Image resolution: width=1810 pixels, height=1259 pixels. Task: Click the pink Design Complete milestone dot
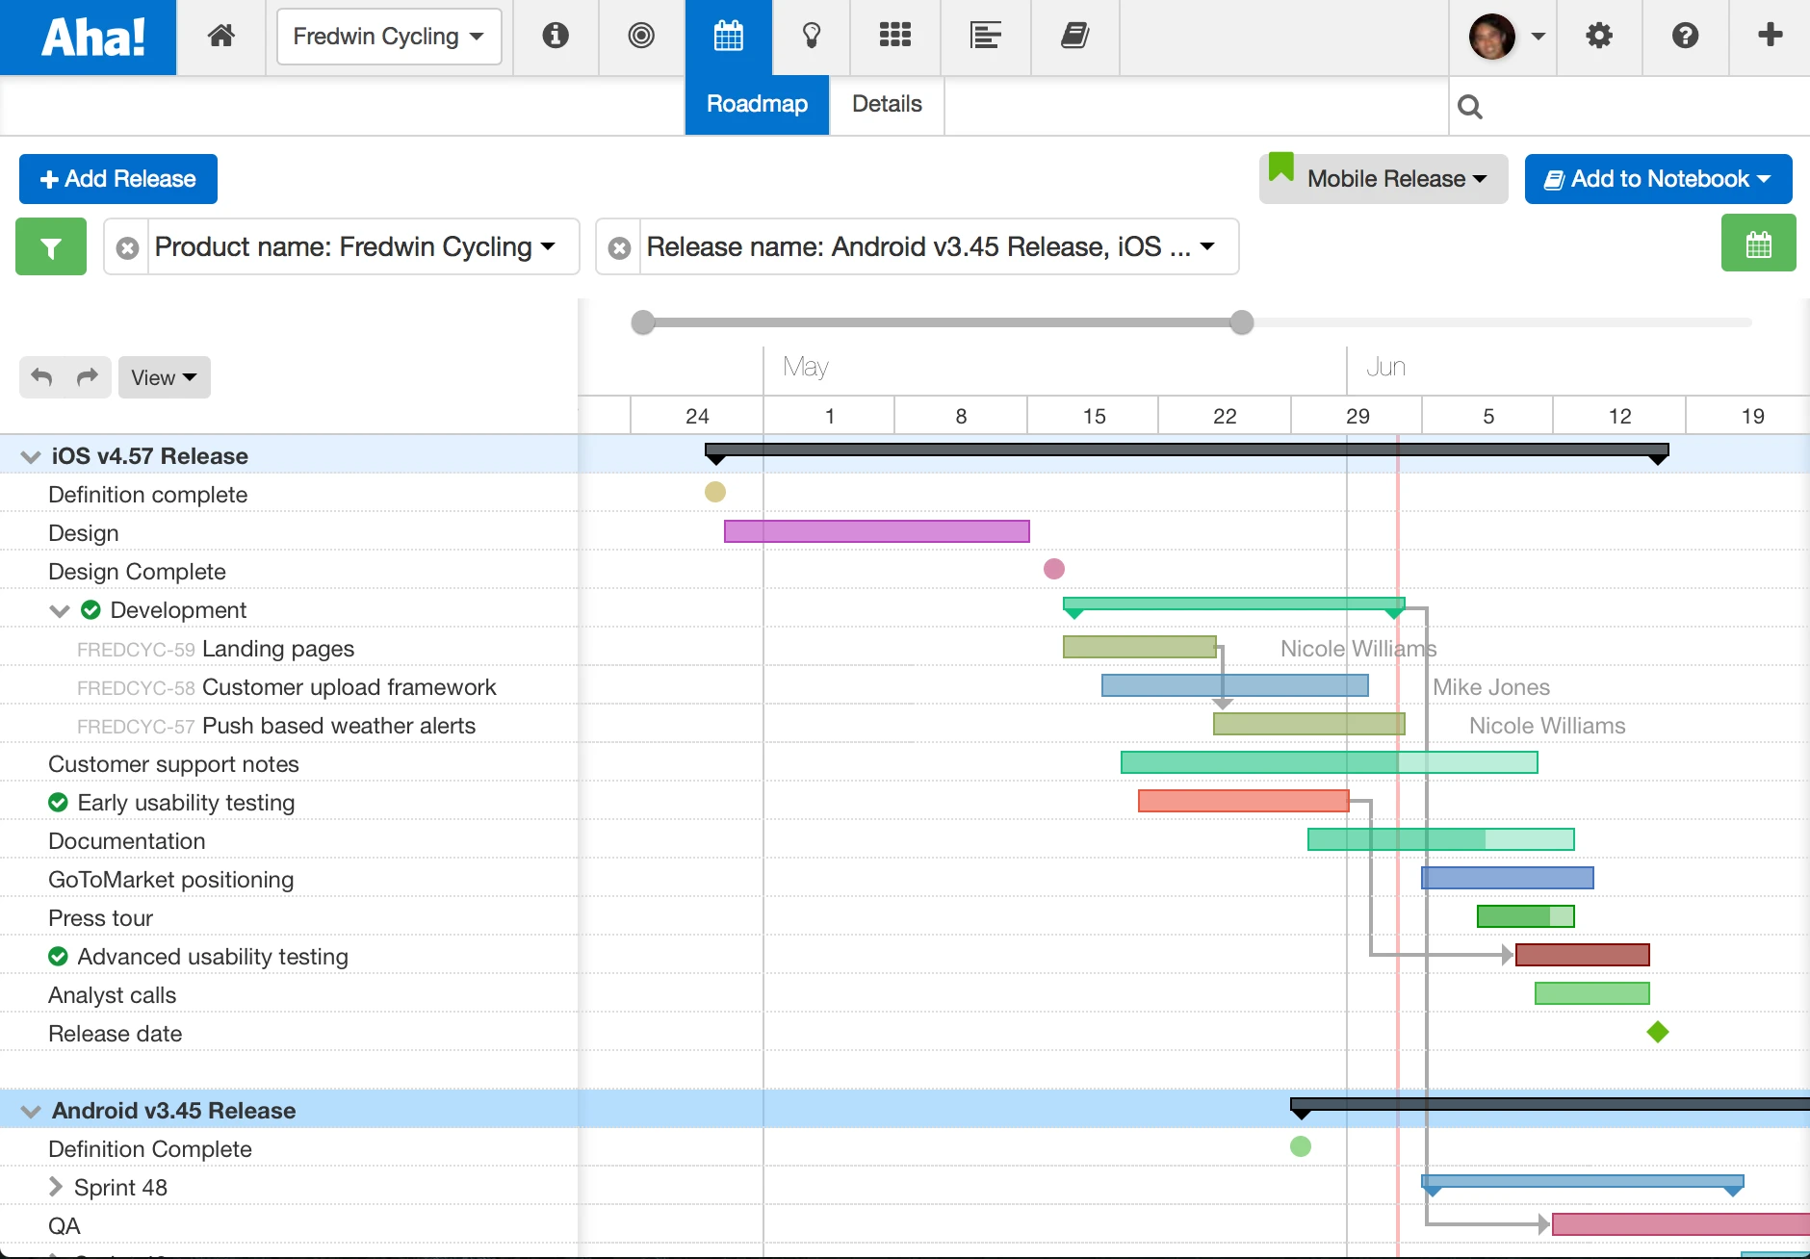(1054, 569)
